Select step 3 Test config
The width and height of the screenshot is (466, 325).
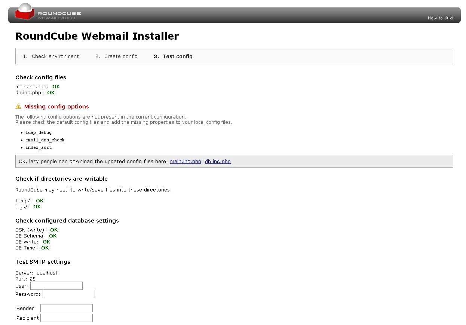178,56
